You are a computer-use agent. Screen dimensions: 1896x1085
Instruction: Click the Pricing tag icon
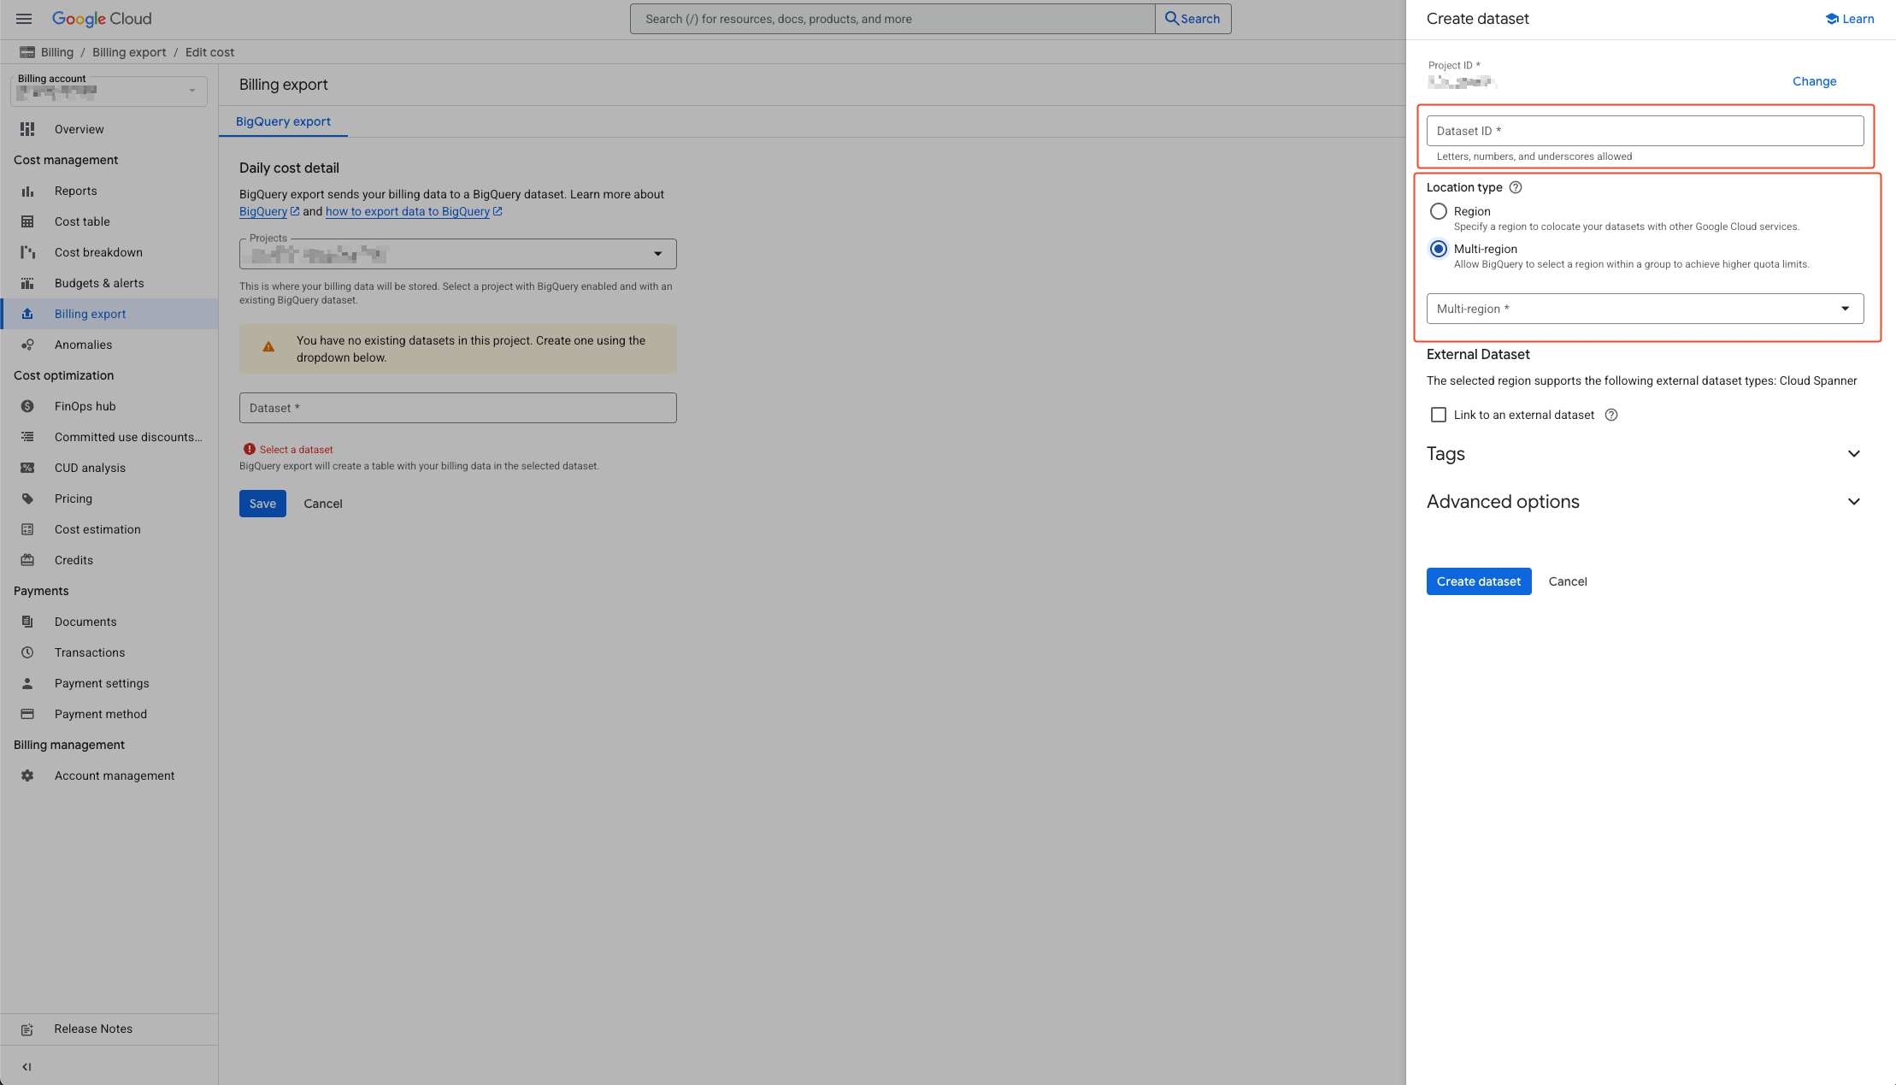pos(27,498)
